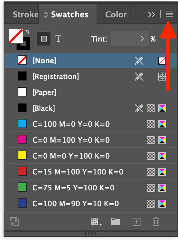This screenshot has width=178, height=242.
Task: Select the C=100 M=0 Y=0 K=0 cyan swatch
Action: [x=91, y=124]
